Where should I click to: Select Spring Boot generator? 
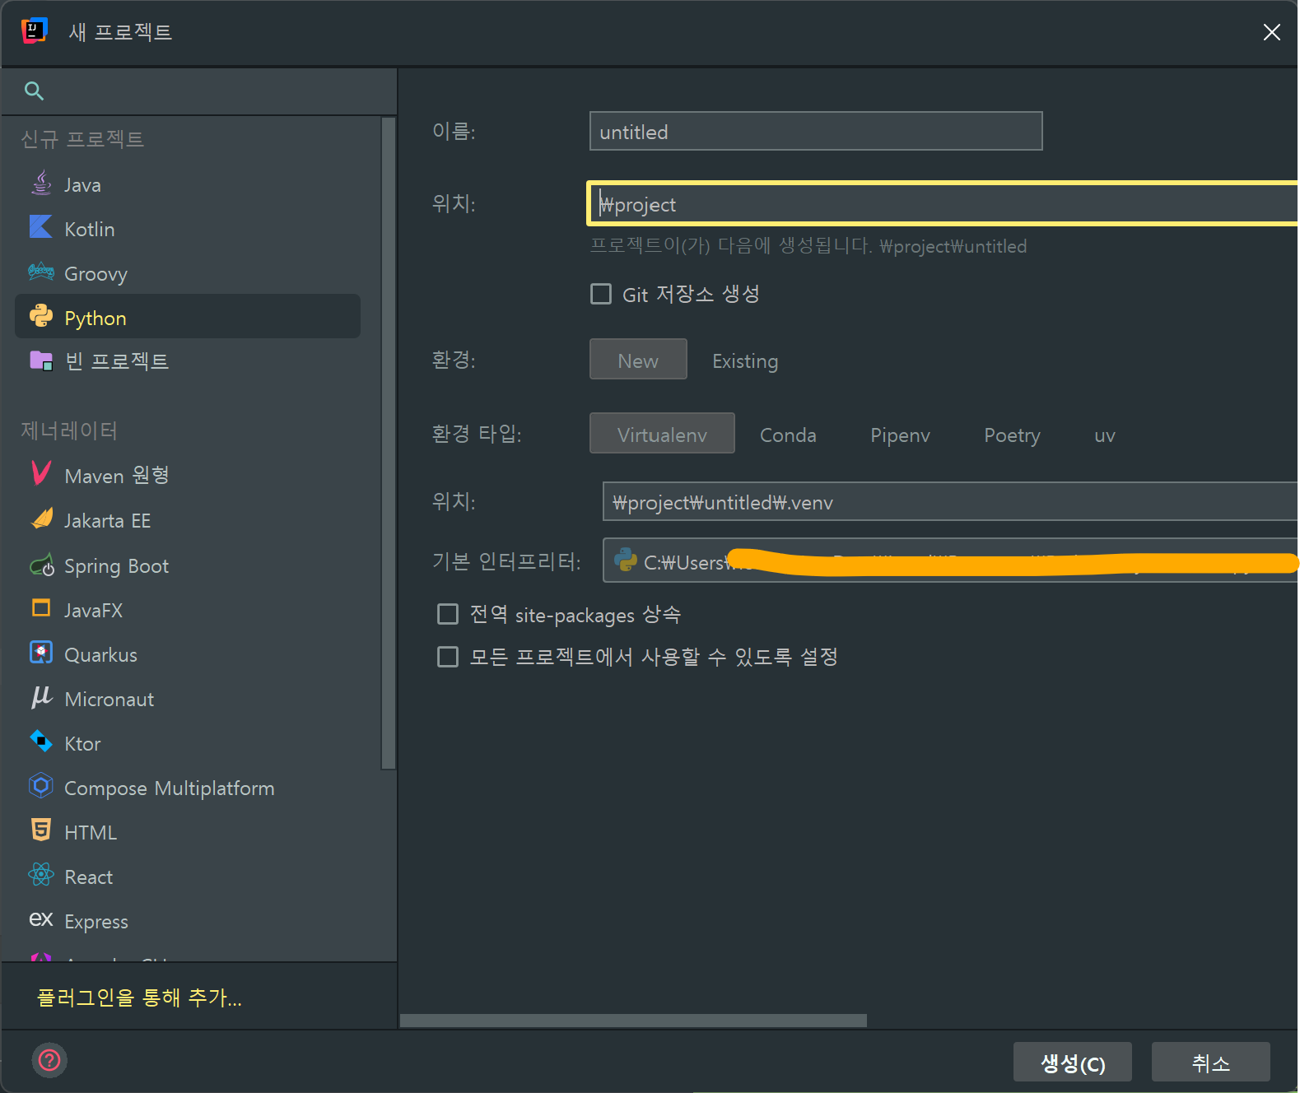188,566
